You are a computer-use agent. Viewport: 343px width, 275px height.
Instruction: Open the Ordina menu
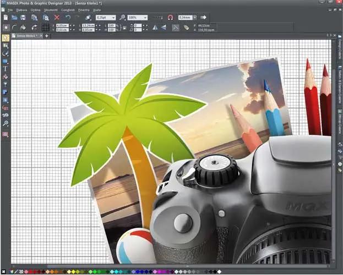pyautogui.click(x=35, y=10)
